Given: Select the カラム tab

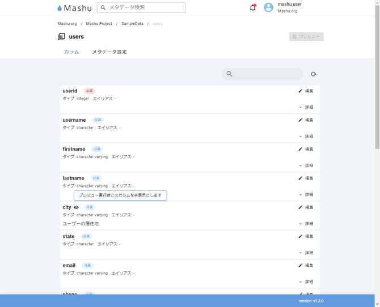Looking at the screenshot, I should coord(71,52).
